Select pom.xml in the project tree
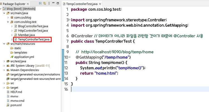The width and height of the screenshot is (209, 112). click(x=16, y=105)
